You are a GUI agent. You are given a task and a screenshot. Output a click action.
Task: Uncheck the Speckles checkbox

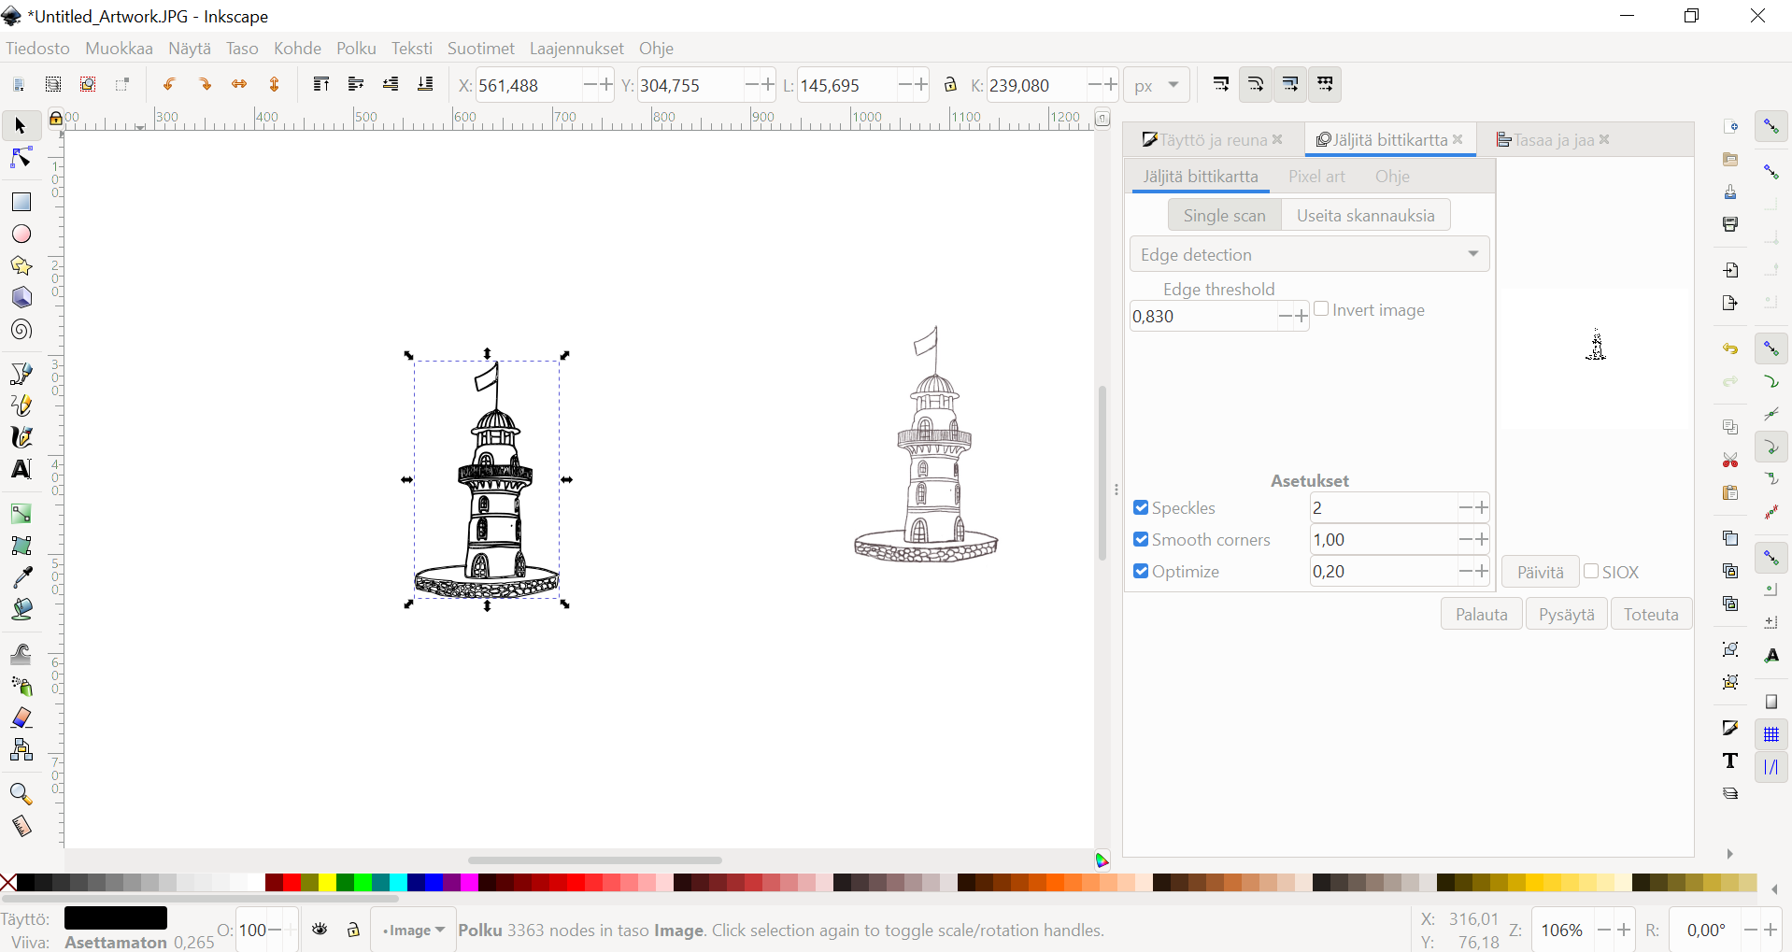(1141, 507)
